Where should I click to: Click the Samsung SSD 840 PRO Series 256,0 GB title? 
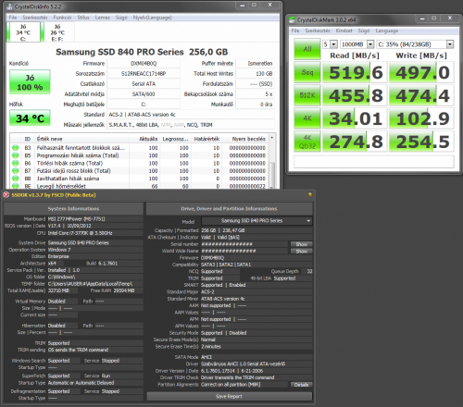point(142,52)
